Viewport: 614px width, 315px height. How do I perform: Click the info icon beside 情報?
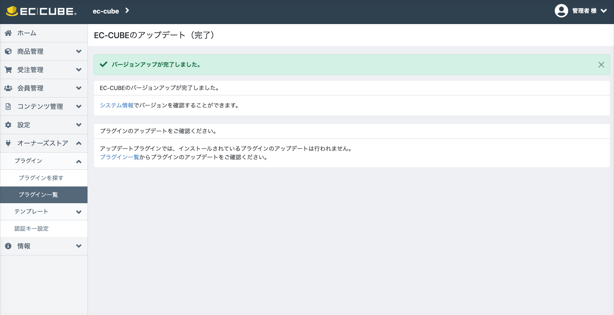(8, 246)
